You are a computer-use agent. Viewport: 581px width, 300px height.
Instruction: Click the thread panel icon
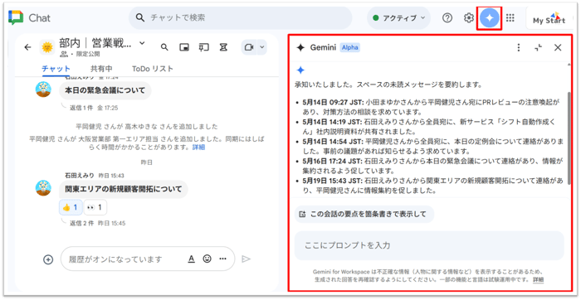pos(204,47)
